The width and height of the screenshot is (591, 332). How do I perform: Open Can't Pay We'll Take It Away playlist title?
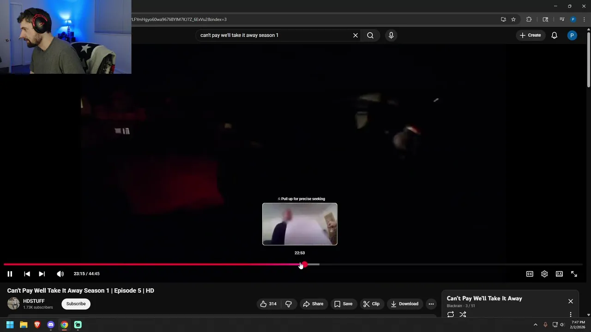coord(484,298)
